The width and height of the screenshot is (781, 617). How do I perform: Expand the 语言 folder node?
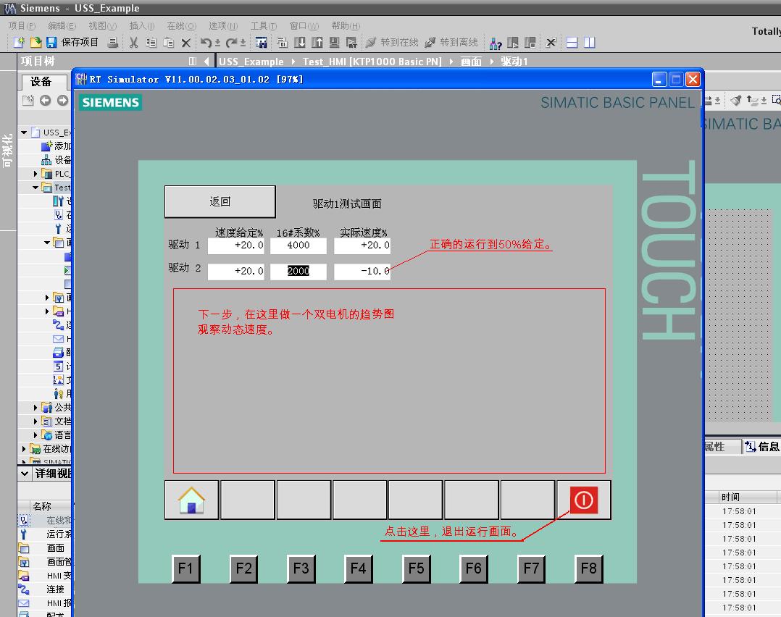35,435
